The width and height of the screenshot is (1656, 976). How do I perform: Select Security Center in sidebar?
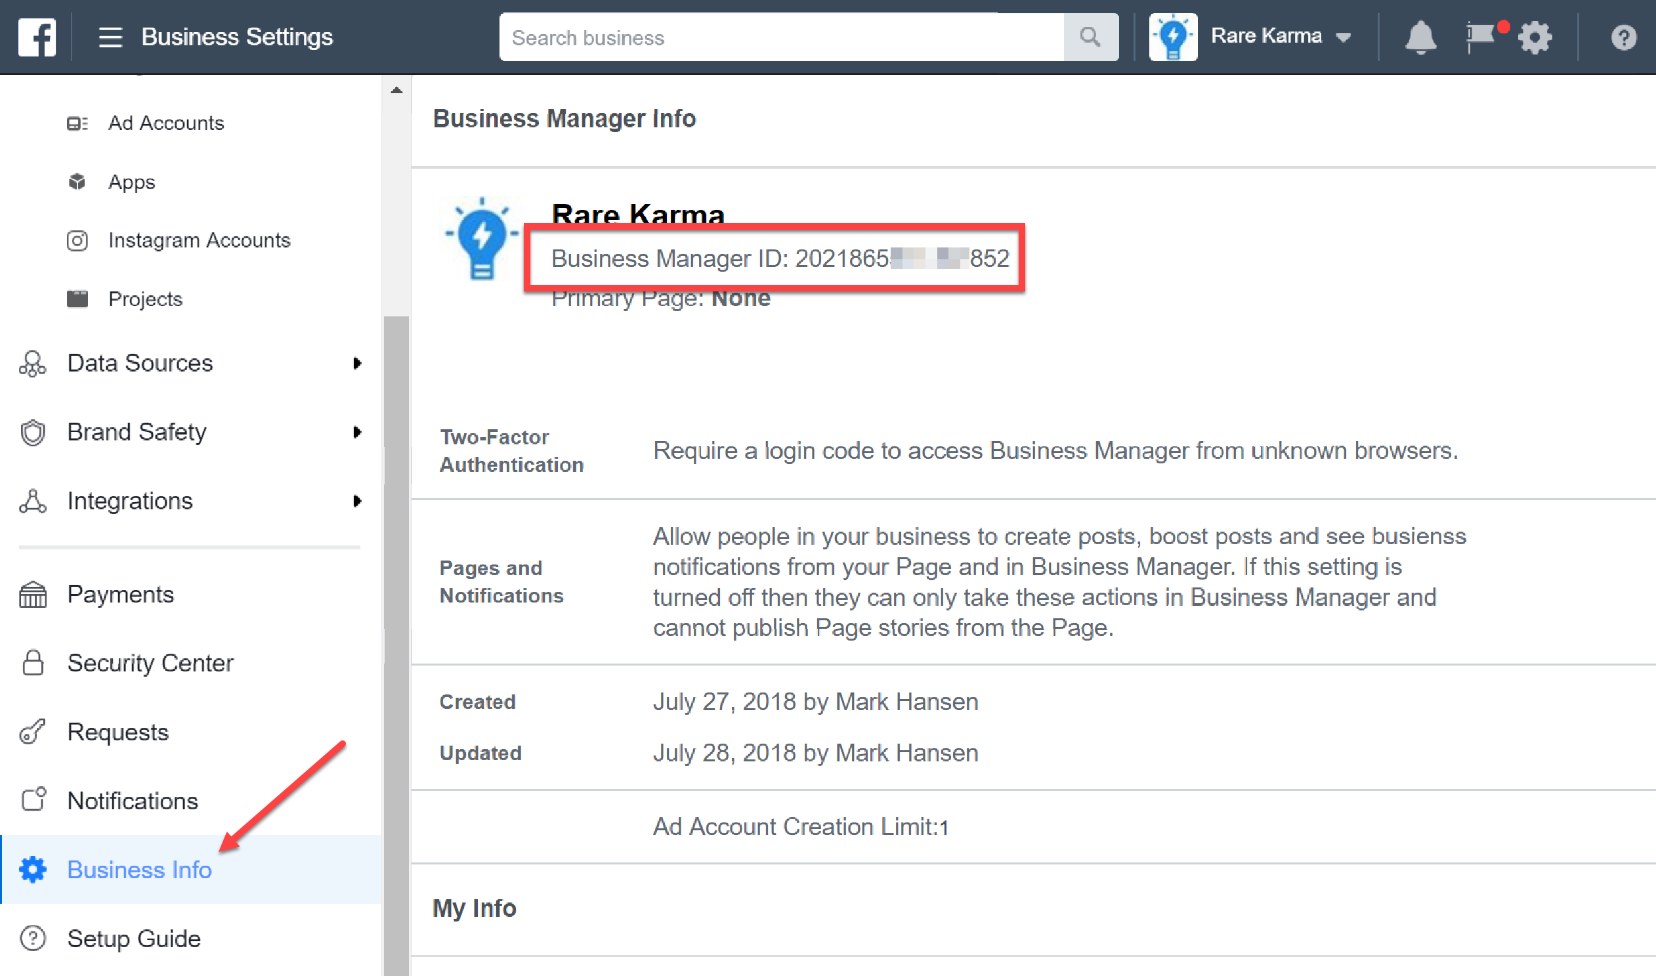point(150,663)
